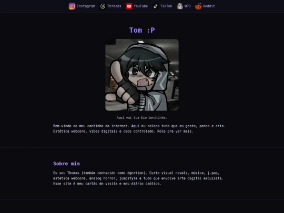
Task: Click the "Bem-vindo ao meu cantinho" welcome paragraph
Action: pos(139,129)
